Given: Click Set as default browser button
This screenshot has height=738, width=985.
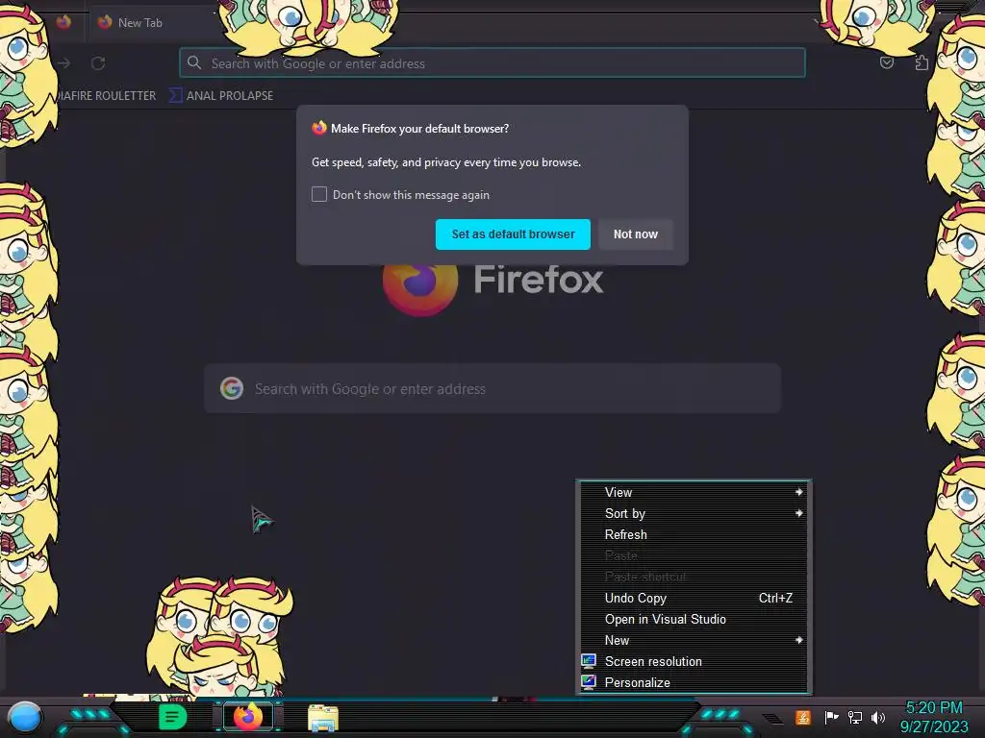Looking at the screenshot, I should [513, 234].
